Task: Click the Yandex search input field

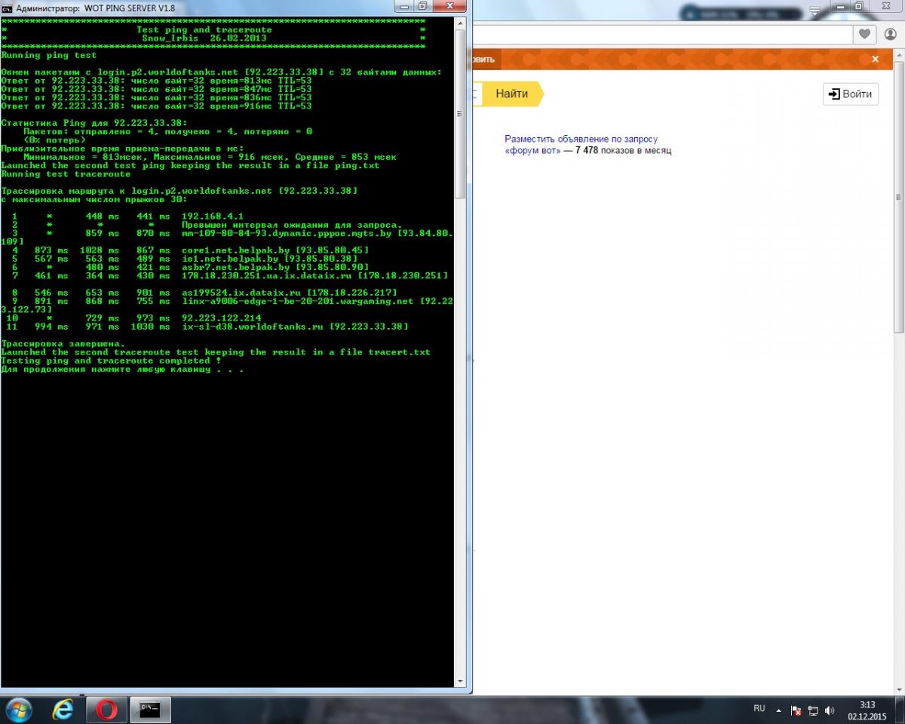Action: [x=476, y=94]
